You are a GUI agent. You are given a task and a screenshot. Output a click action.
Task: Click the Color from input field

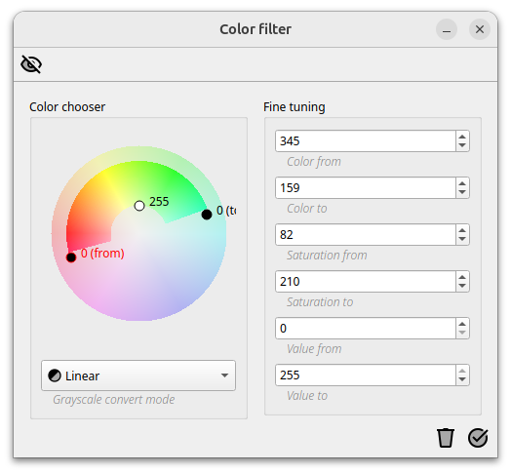(x=366, y=141)
